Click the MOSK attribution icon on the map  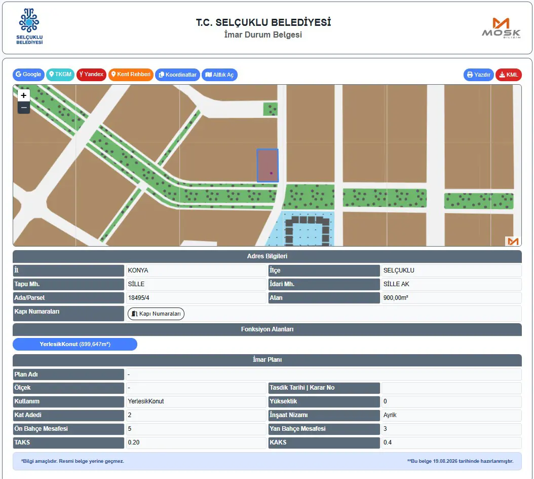click(513, 241)
